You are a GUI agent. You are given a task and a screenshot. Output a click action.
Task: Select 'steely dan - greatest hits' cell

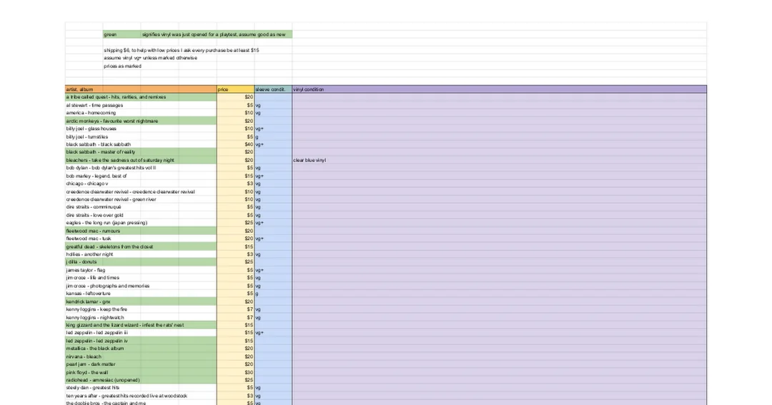[141, 388]
